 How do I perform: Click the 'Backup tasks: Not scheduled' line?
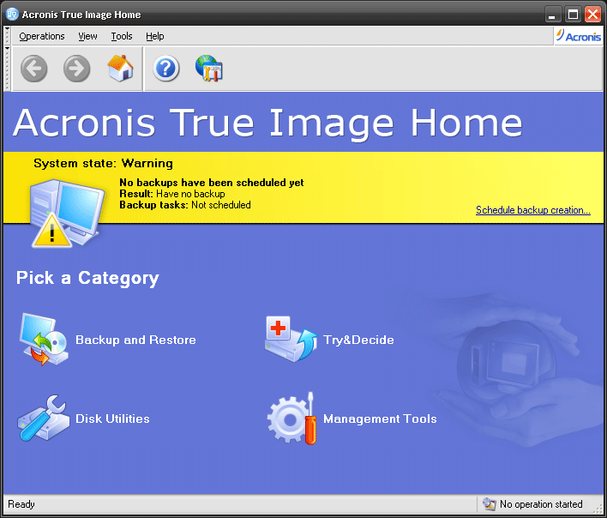(x=184, y=205)
